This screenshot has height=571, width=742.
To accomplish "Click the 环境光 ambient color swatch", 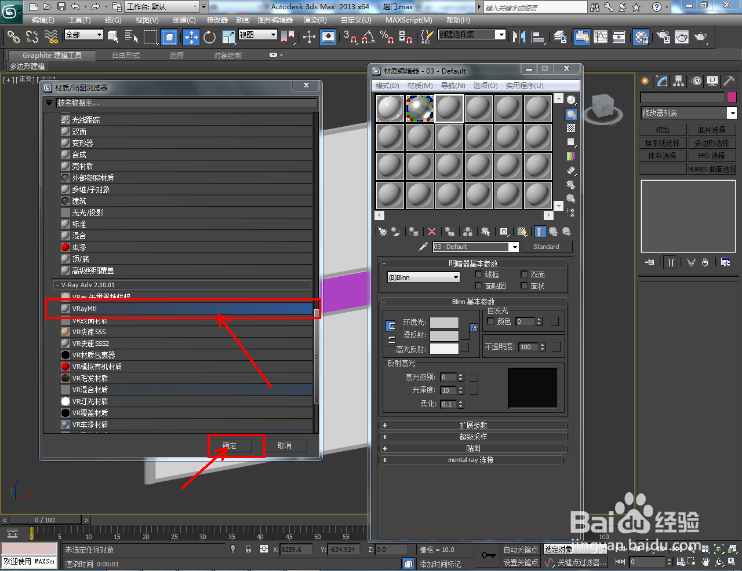I will (444, 322).
